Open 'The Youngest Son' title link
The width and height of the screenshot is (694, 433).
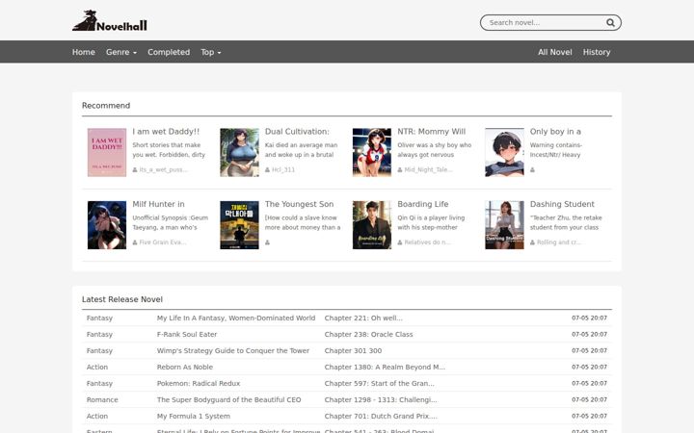tap(299, 204)
